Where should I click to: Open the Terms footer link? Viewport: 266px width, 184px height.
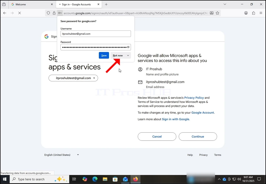click(x=218, y=155)
